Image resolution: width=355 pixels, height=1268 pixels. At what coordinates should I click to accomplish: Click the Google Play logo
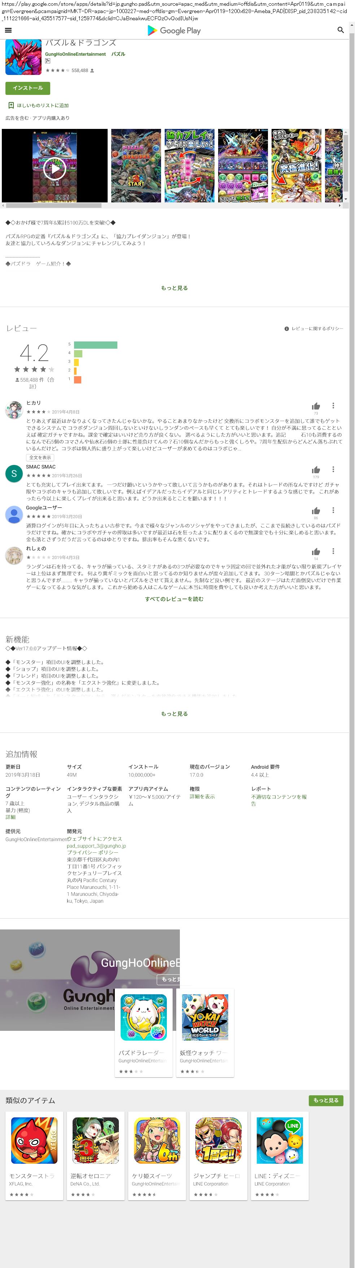pos(174,30)
